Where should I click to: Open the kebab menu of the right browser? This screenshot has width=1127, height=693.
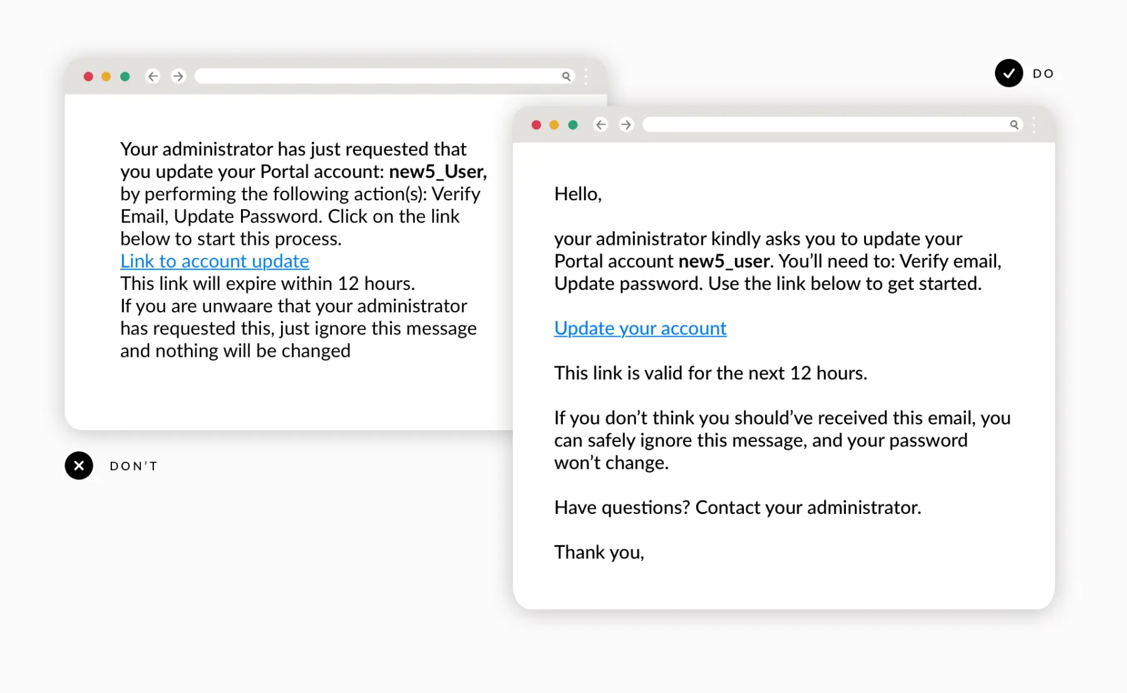1034,125
